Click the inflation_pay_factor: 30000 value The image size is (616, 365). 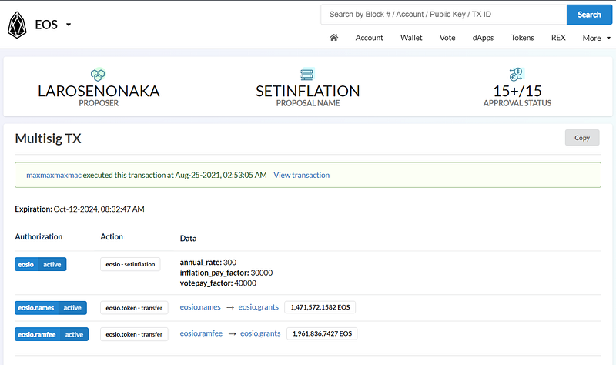click(x=226, y=273)
